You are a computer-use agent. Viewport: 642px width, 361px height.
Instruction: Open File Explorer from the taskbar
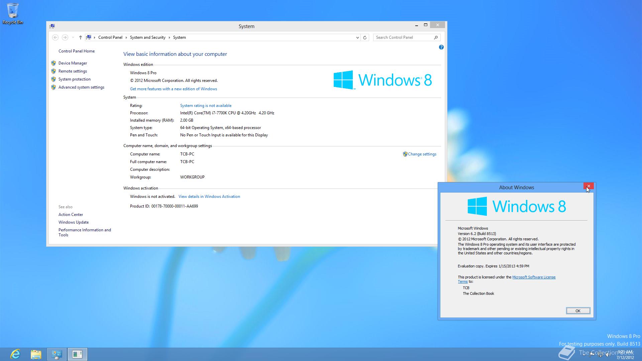click(x=36, y=354)
